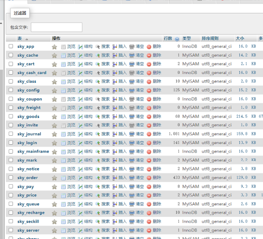
Task: Click the favorite star icon for sky_app
Action: [54, 47]
